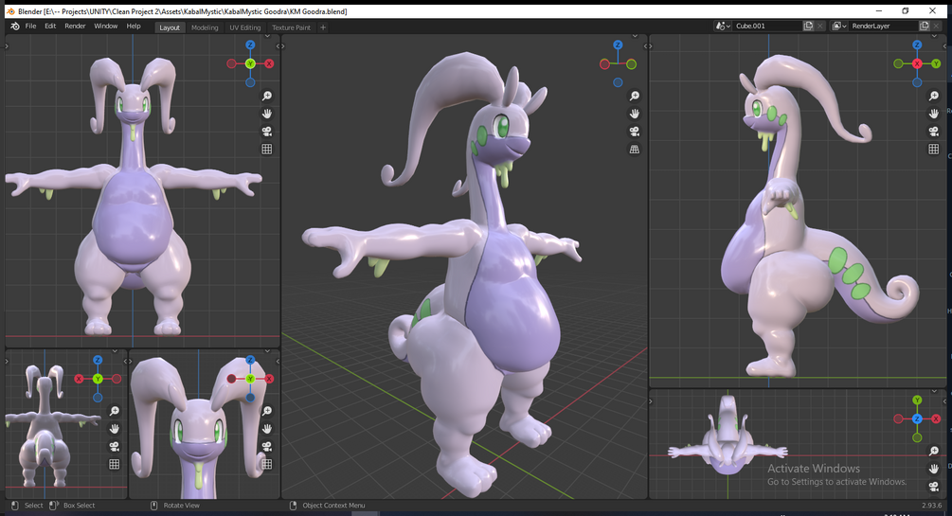Screen dimensions: 952x516
Task: Open the Render menu
Action: 75,27
